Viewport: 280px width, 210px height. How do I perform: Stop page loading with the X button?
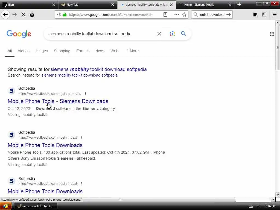coord(23,14)
